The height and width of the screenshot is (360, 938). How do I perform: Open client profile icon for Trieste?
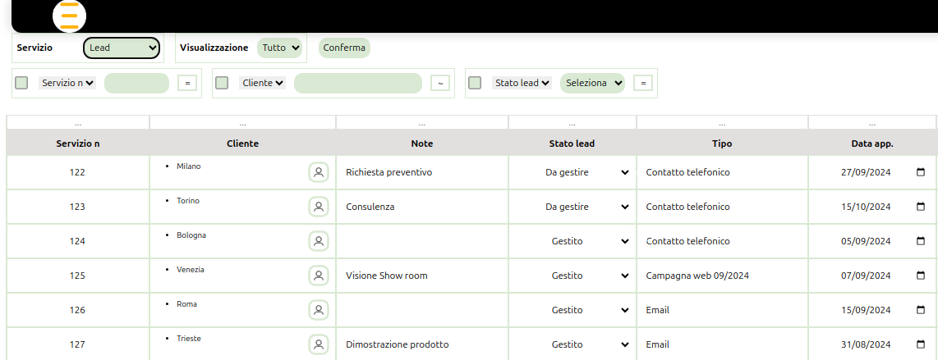pyautogui.click(x=319, y=344)
